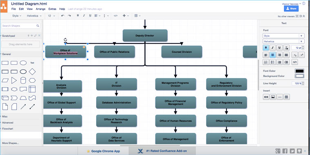Screen dimensions: 310x155
Task: Open the Google Chrome App link
Action: (x=103, y=151)
